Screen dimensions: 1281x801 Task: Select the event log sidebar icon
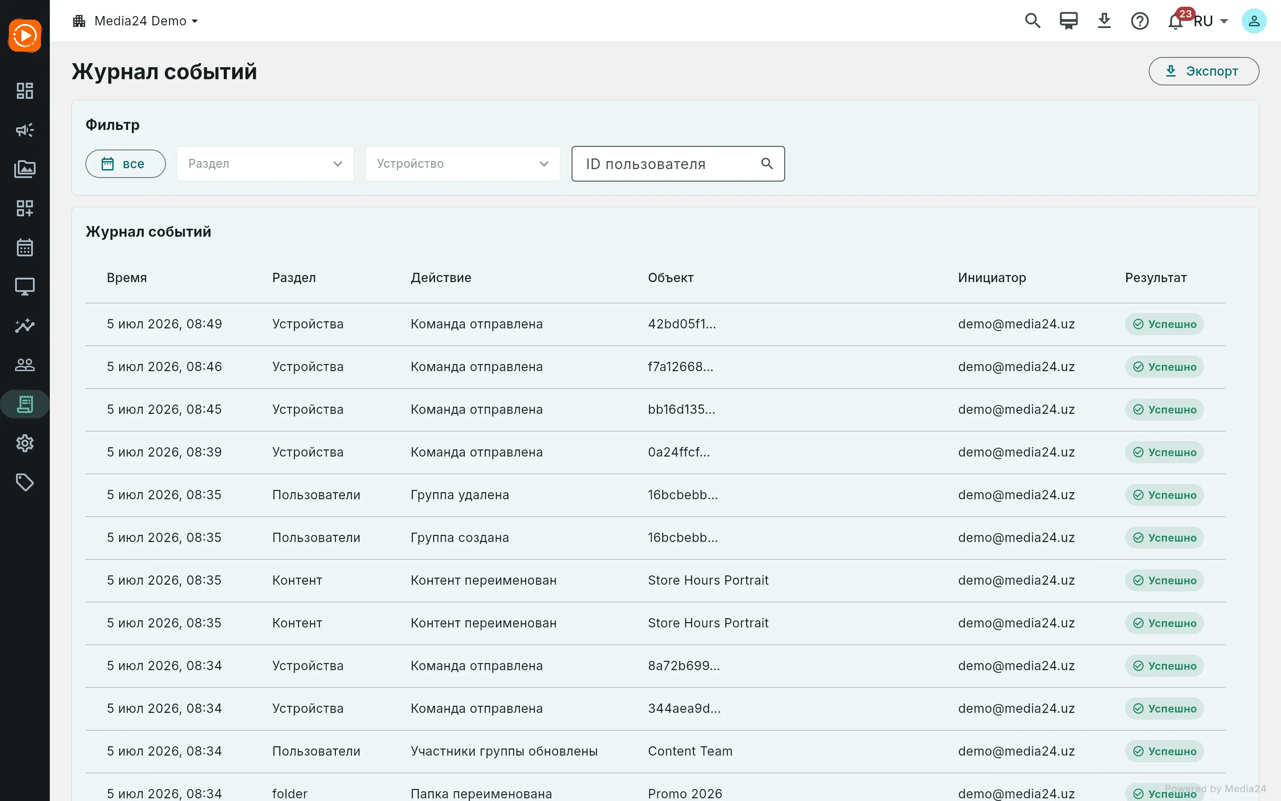coord(25,404)
